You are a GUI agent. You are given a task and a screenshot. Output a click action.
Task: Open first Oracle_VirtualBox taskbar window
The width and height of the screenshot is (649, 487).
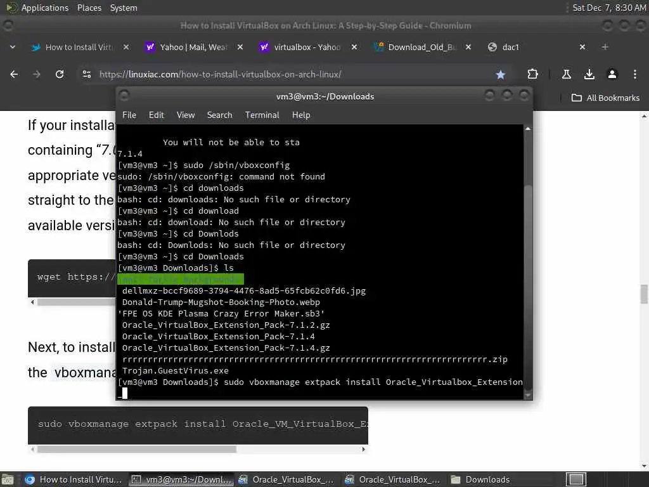[x=286, y=479]
